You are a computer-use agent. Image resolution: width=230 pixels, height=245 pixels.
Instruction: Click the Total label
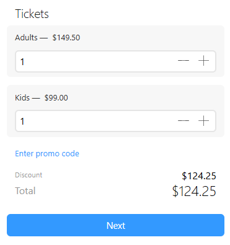click(25, 191)
